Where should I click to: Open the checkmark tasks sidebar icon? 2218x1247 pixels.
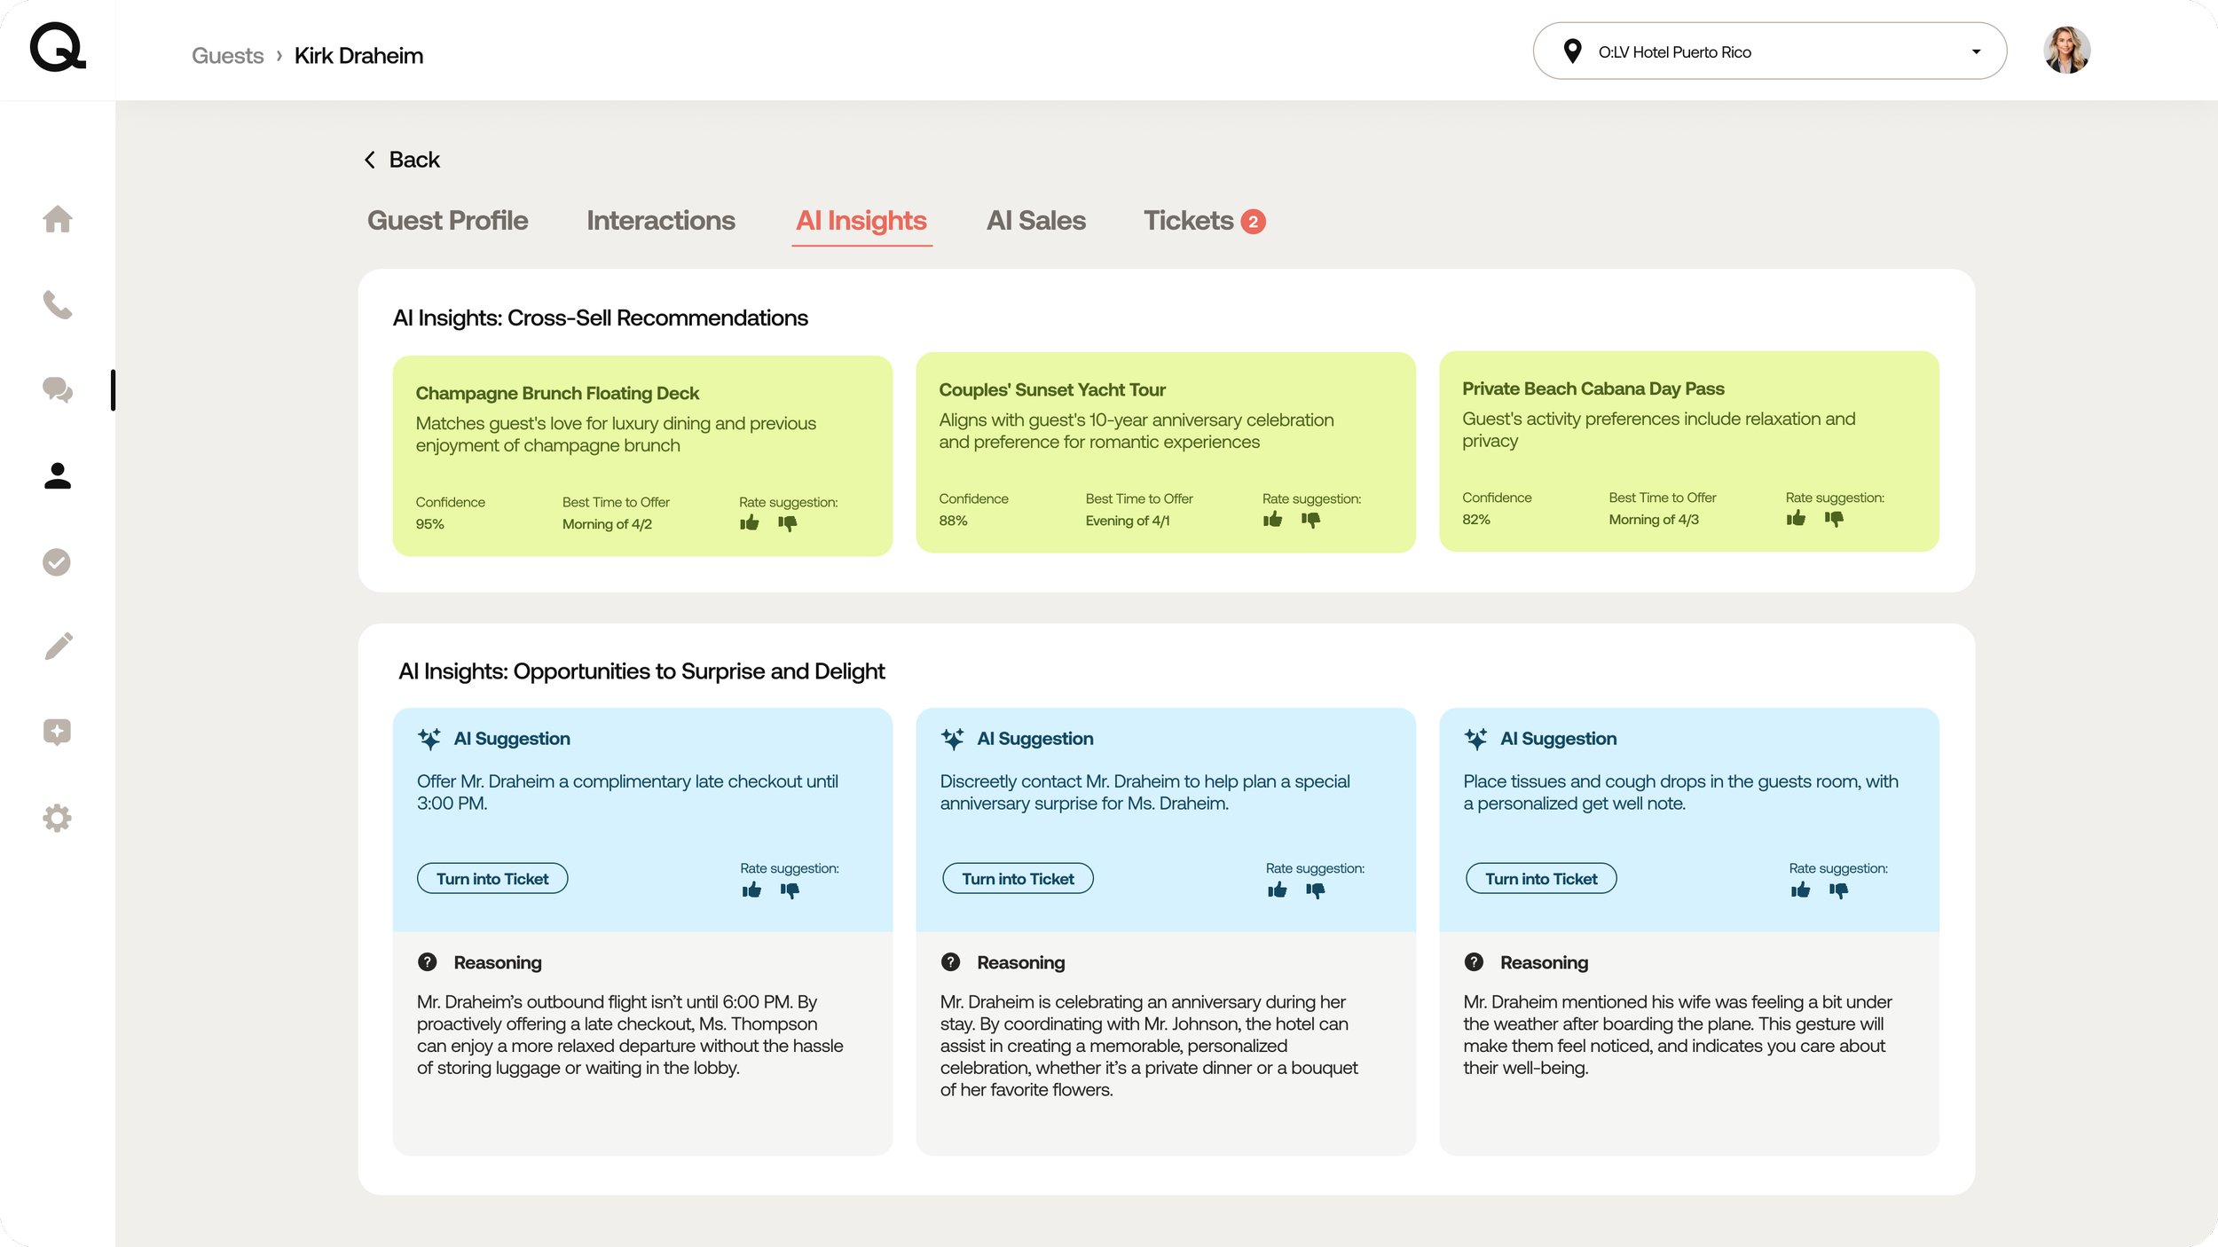point(57,562)
